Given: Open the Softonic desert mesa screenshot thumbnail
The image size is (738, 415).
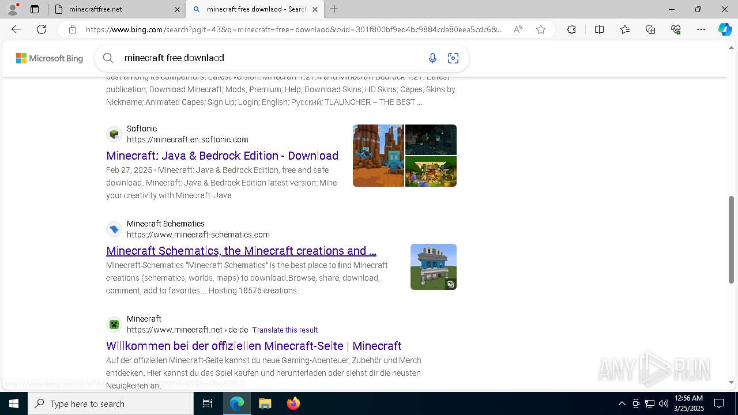Looking at the screenshot, I should click(378, 156).
